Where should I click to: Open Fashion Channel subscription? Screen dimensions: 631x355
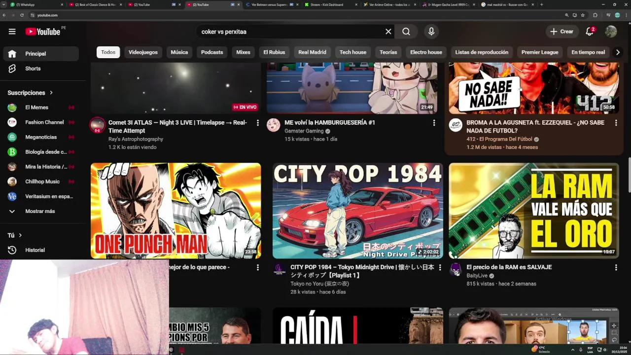tap(41, 122)
